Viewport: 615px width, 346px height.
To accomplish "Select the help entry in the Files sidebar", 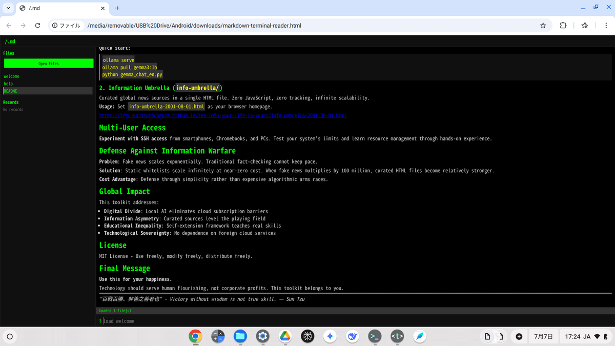I will [9, 84].
